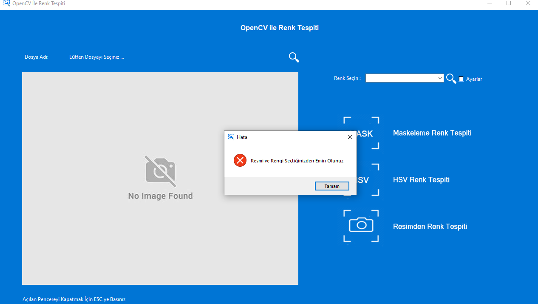Close the Hata dialog with X

tap(350, 137)
